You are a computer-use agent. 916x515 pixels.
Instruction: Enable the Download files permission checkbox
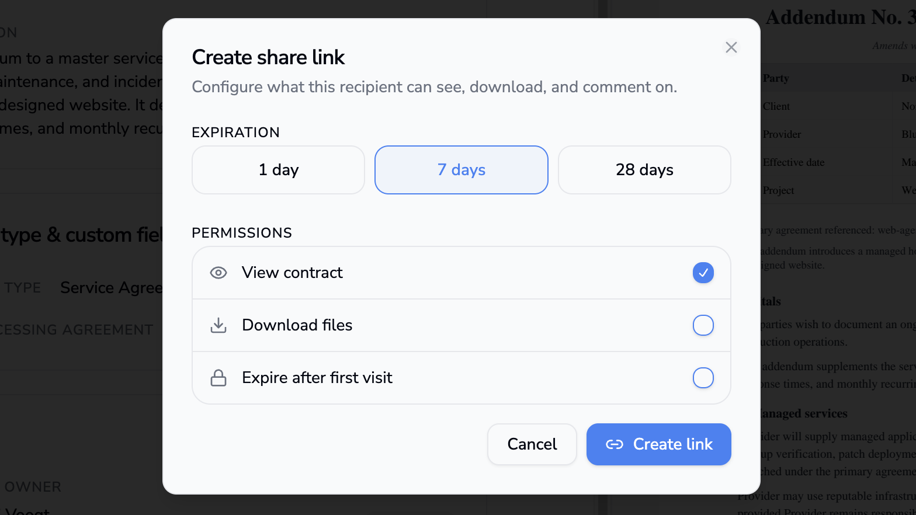pyautogui.click(x=703, y=325)
